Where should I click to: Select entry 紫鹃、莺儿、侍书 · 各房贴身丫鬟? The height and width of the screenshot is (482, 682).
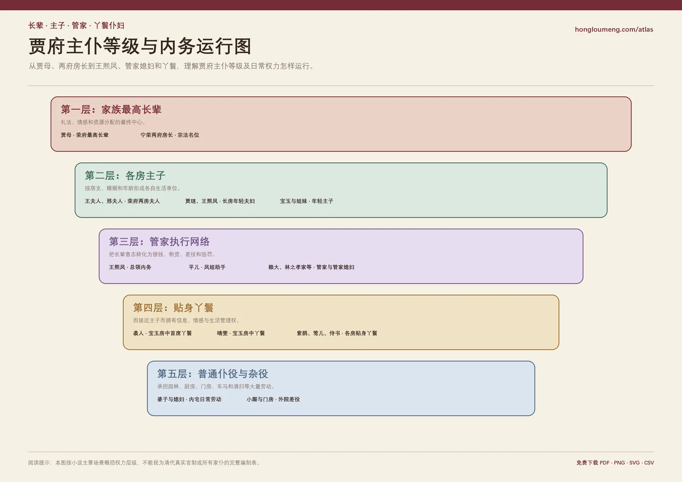point(337,333)
